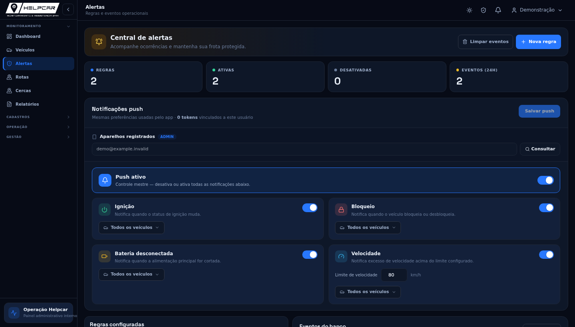The image size is (575, 327).
Task: Navigate to Cercas in sidebar
Action: pyautogui.click(x=38, y=91)
